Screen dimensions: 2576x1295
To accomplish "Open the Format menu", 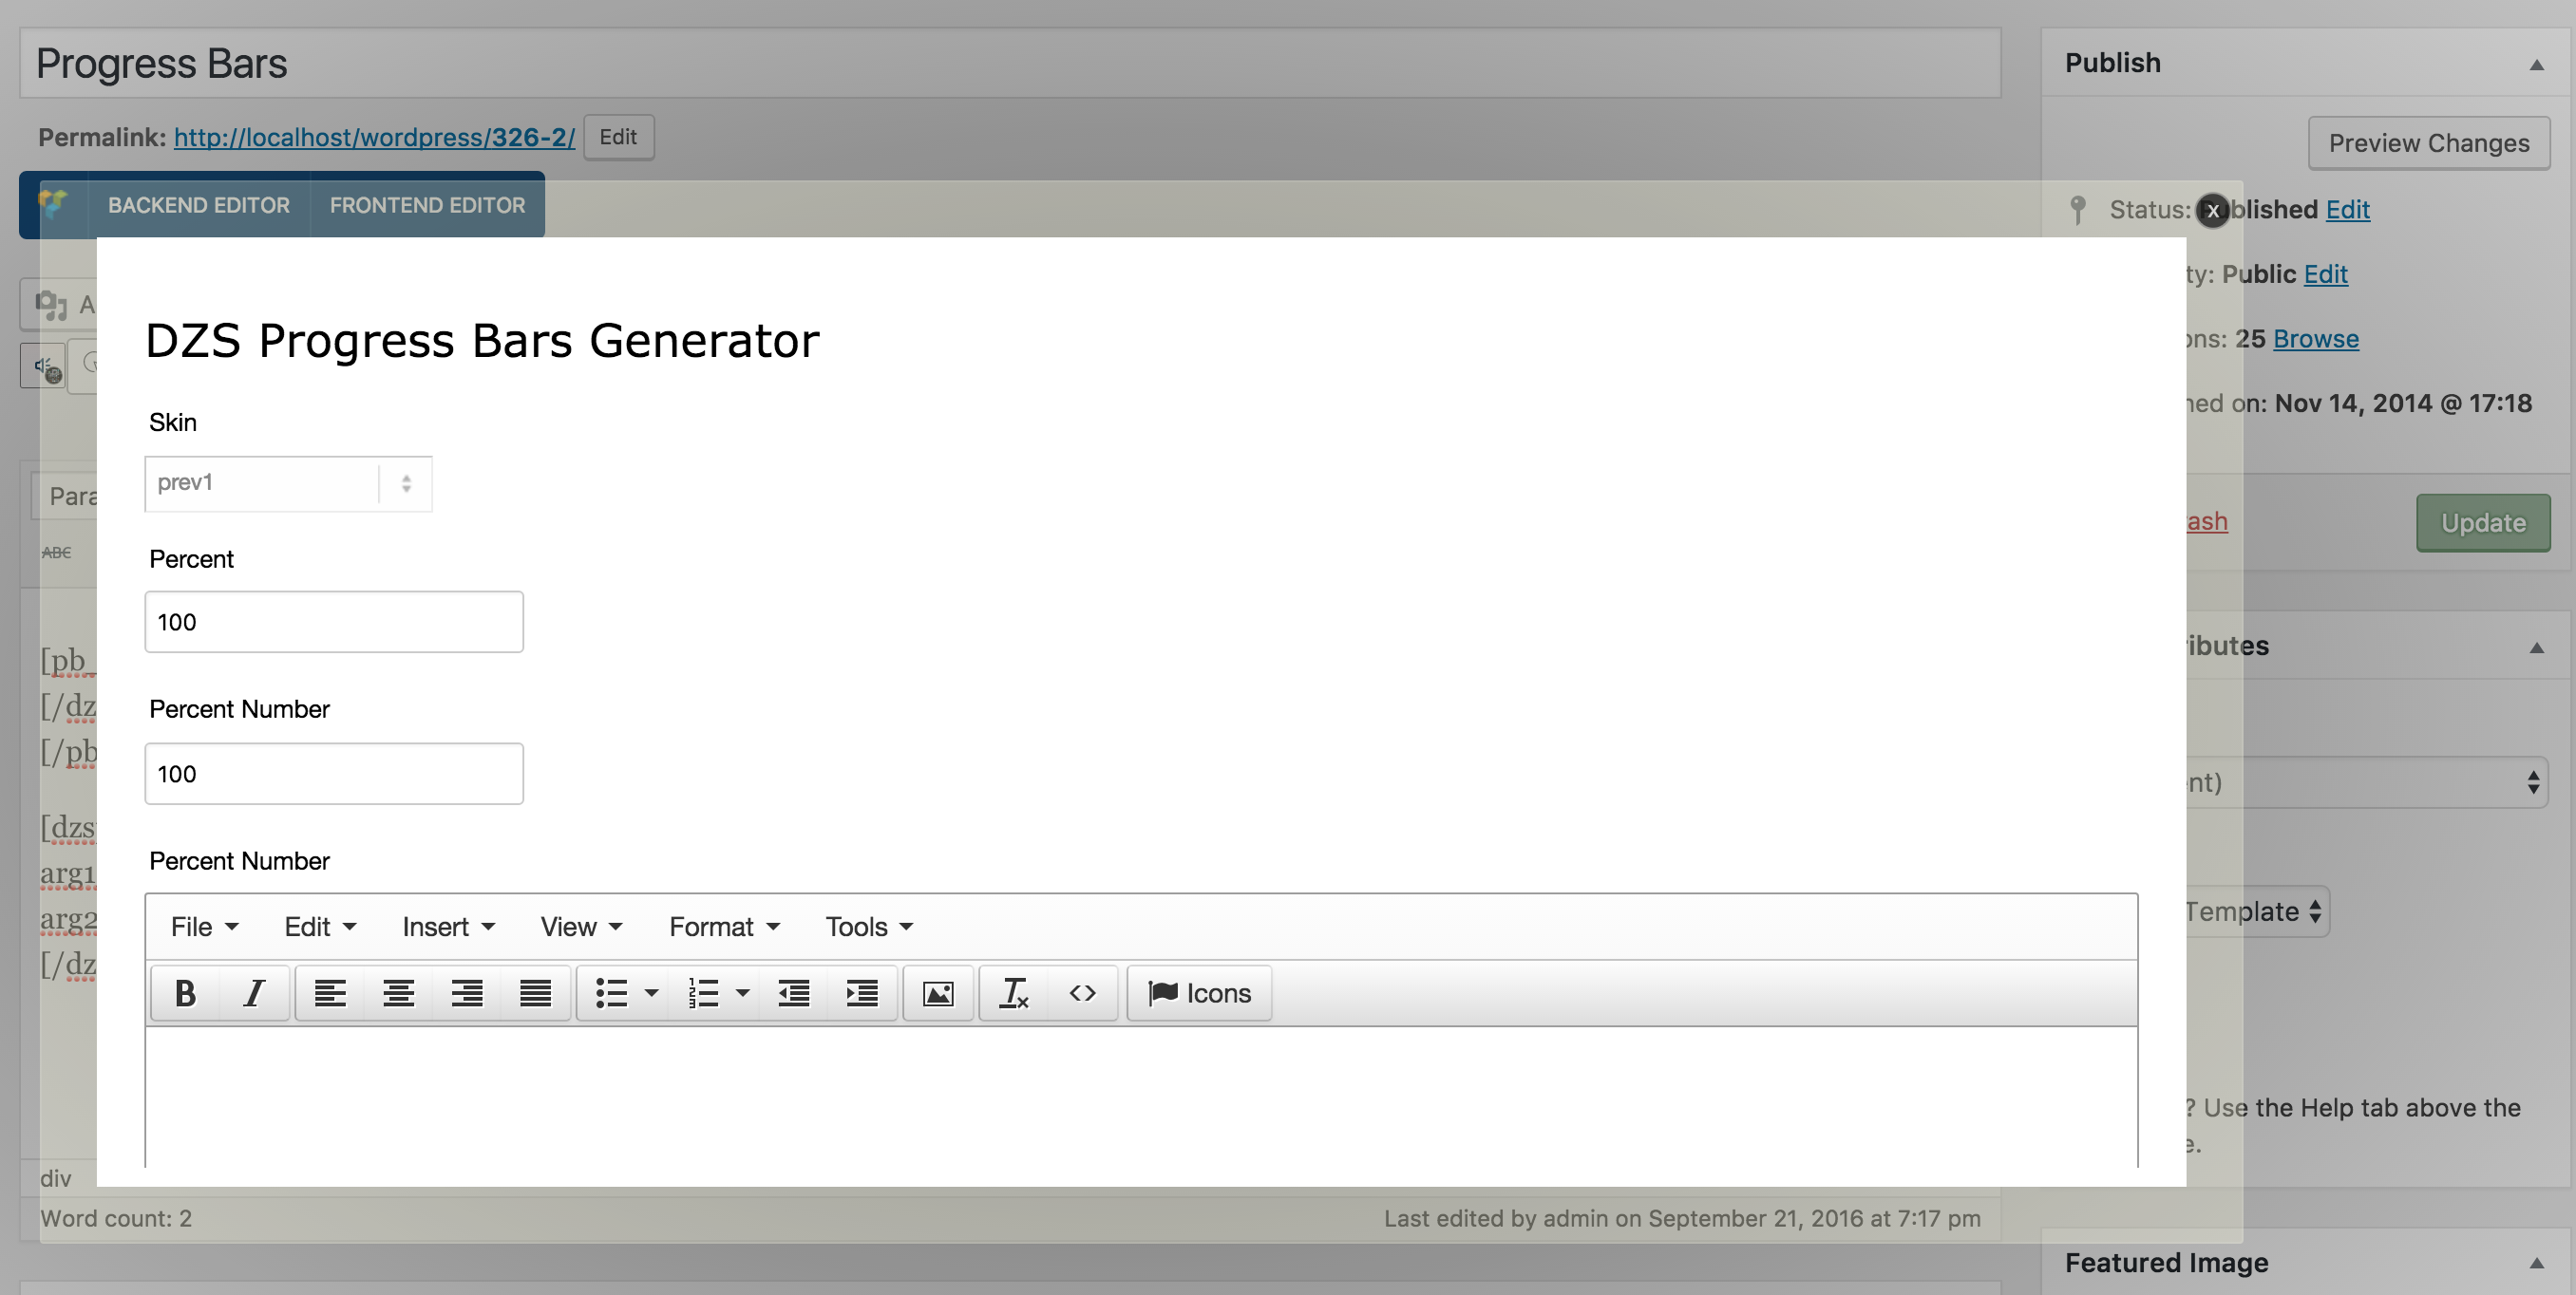I will [723, 928].
